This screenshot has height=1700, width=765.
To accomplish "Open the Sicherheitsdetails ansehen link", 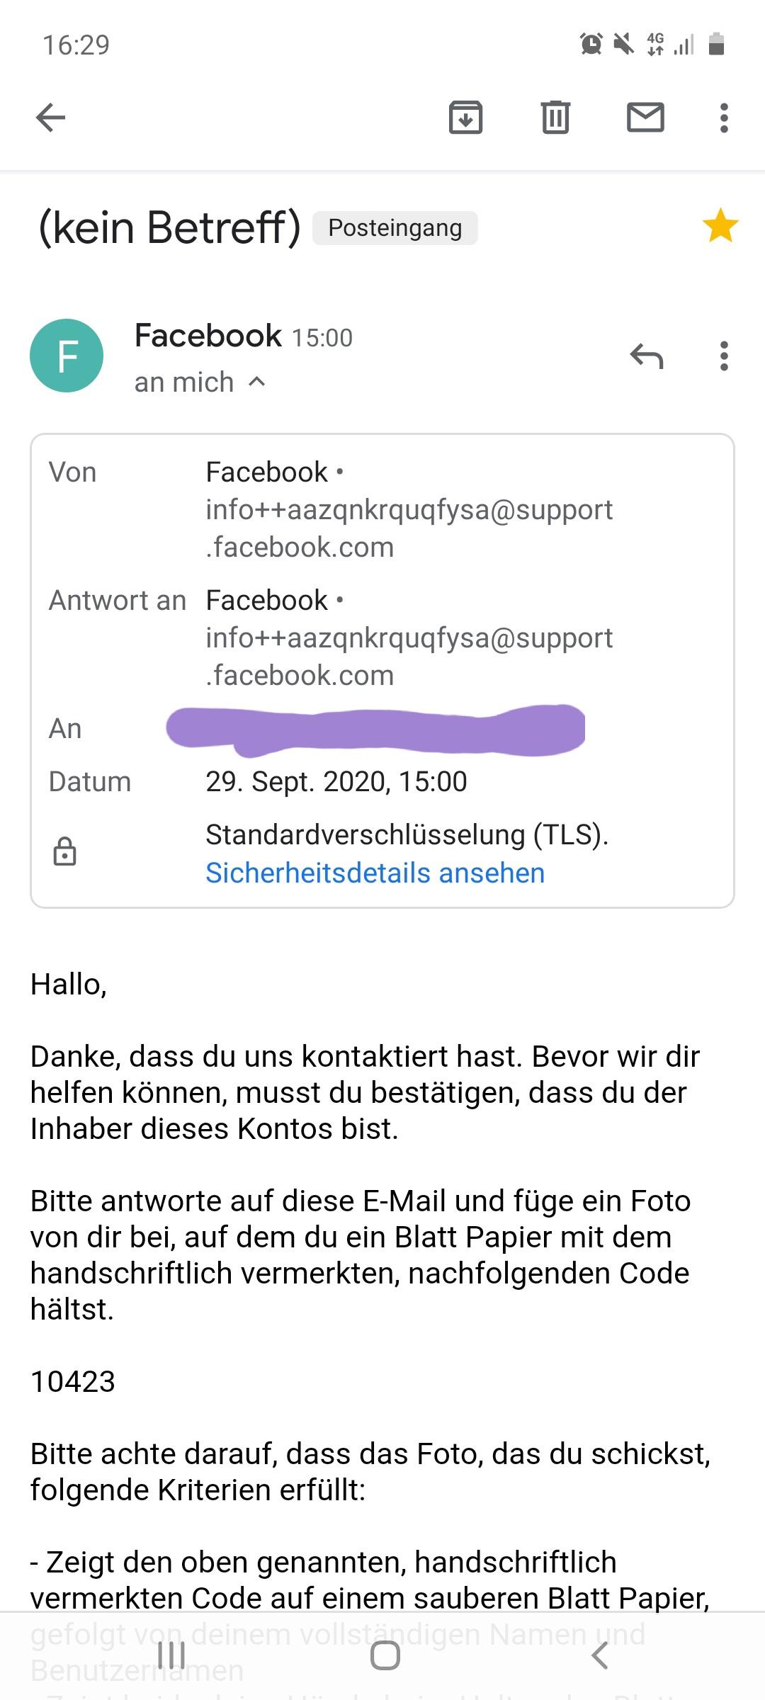I will click(x=375, y=873).
